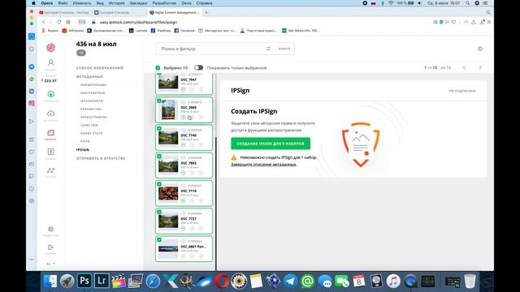520x292 pixels.
Task: Open the Файл menu in macOS menu bar
Action: click(x=63, y=3)
